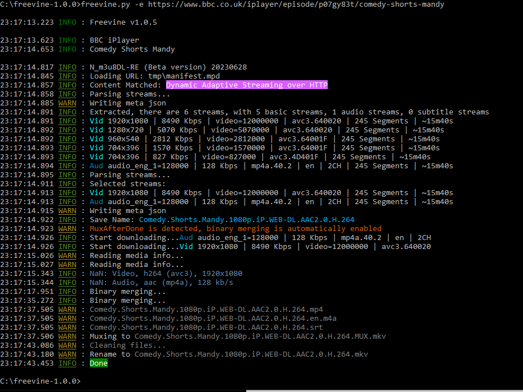Click the 'BBC iPlayer' service line
Viewport: 523px width, 392px height.
point(114,40)
